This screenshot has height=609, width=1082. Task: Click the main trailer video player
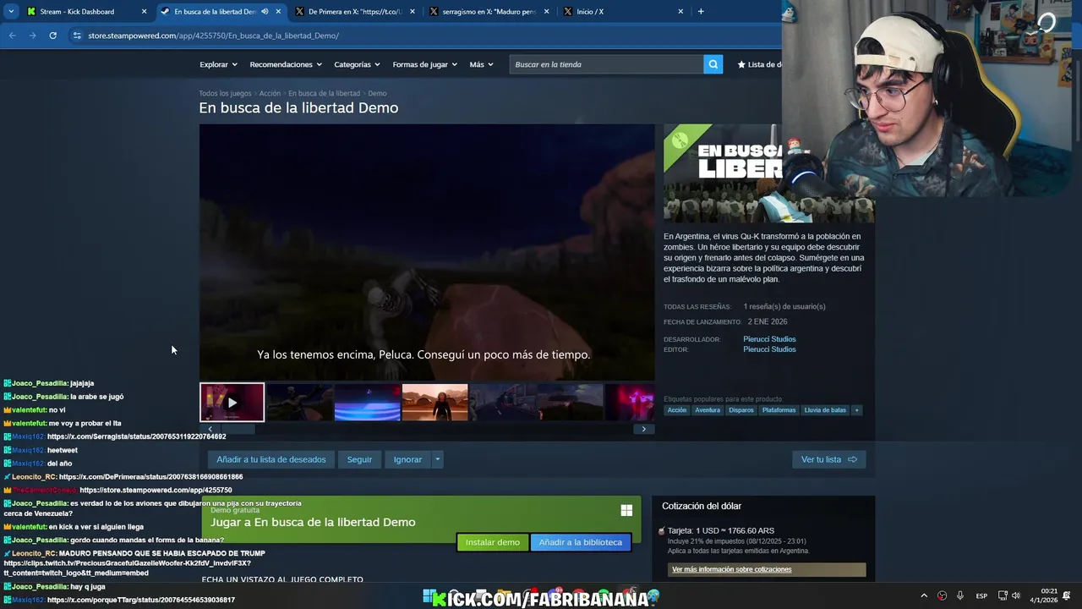coord(427,252)
